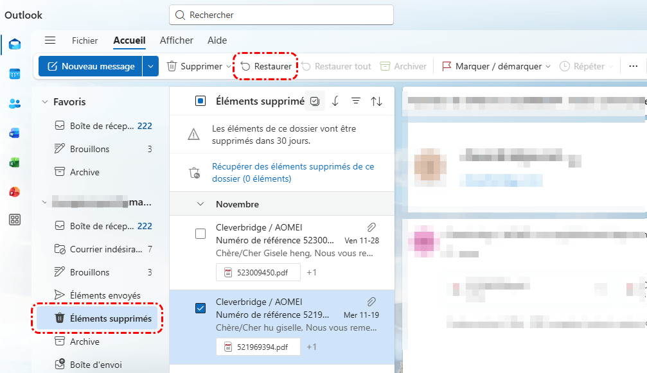Uncheck the selected email dated Mer 11-19
This screenshot has width=647, height=373.
[200, 308]
